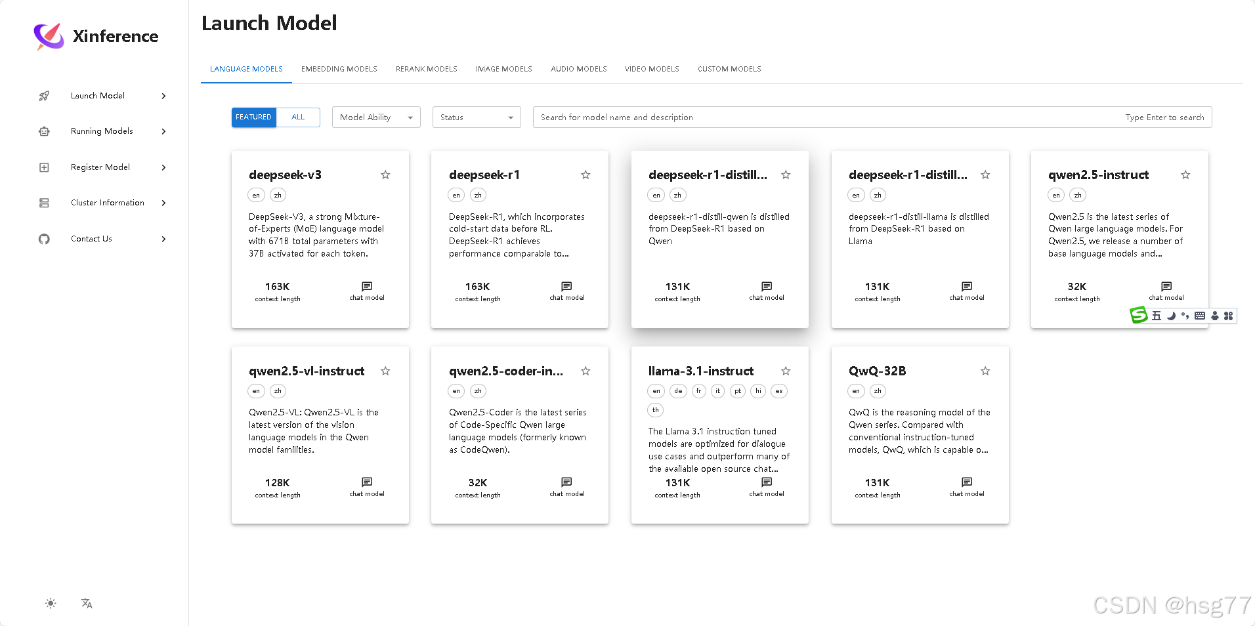Viewport: 1255px width, 626px height.
Task: Click the 'de' language tag on llama-3.1-instruct
Action: [x=678, y=391]
